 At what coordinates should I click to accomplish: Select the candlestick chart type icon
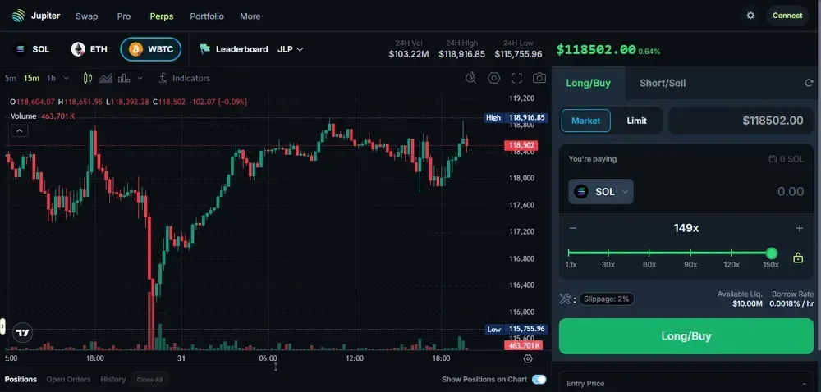tap(88, 79)
